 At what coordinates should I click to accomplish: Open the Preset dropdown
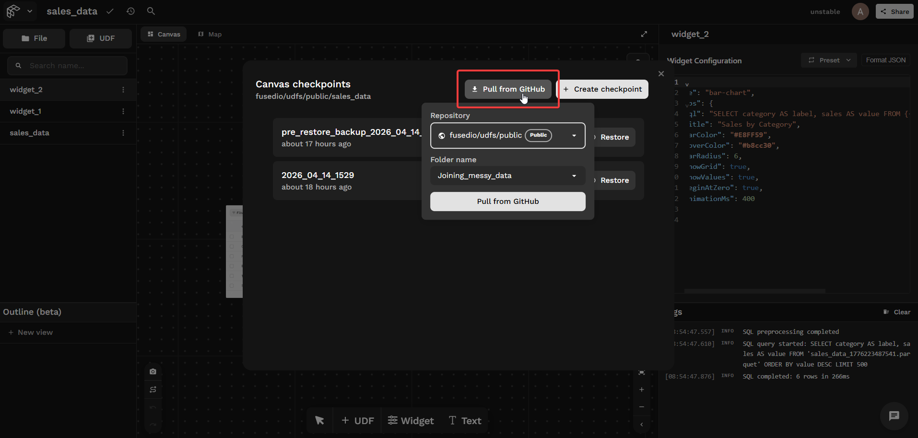pyautogui.click(x=829, y=60)
